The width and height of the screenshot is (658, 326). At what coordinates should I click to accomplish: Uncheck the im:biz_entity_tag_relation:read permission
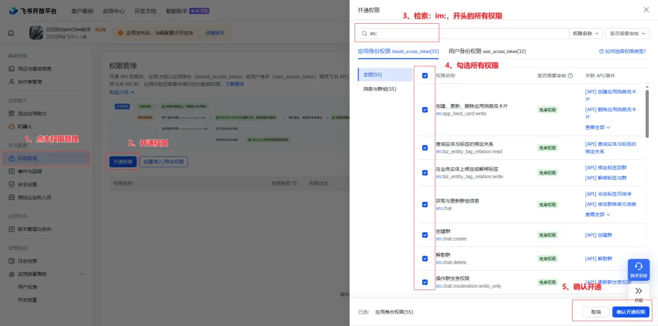pos(425,148)
